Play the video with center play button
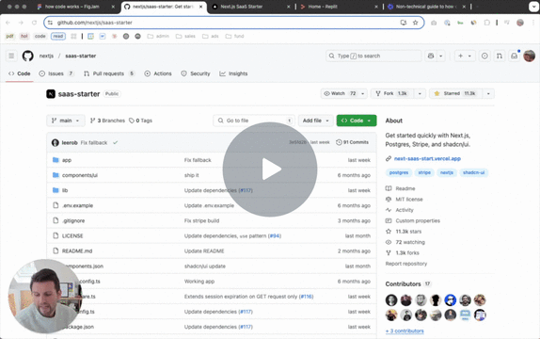This screenshot has height=339, width=540. pyautogui.click(x=270, y=169)
